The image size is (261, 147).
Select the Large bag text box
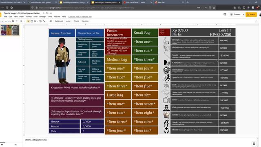point(118,95)
